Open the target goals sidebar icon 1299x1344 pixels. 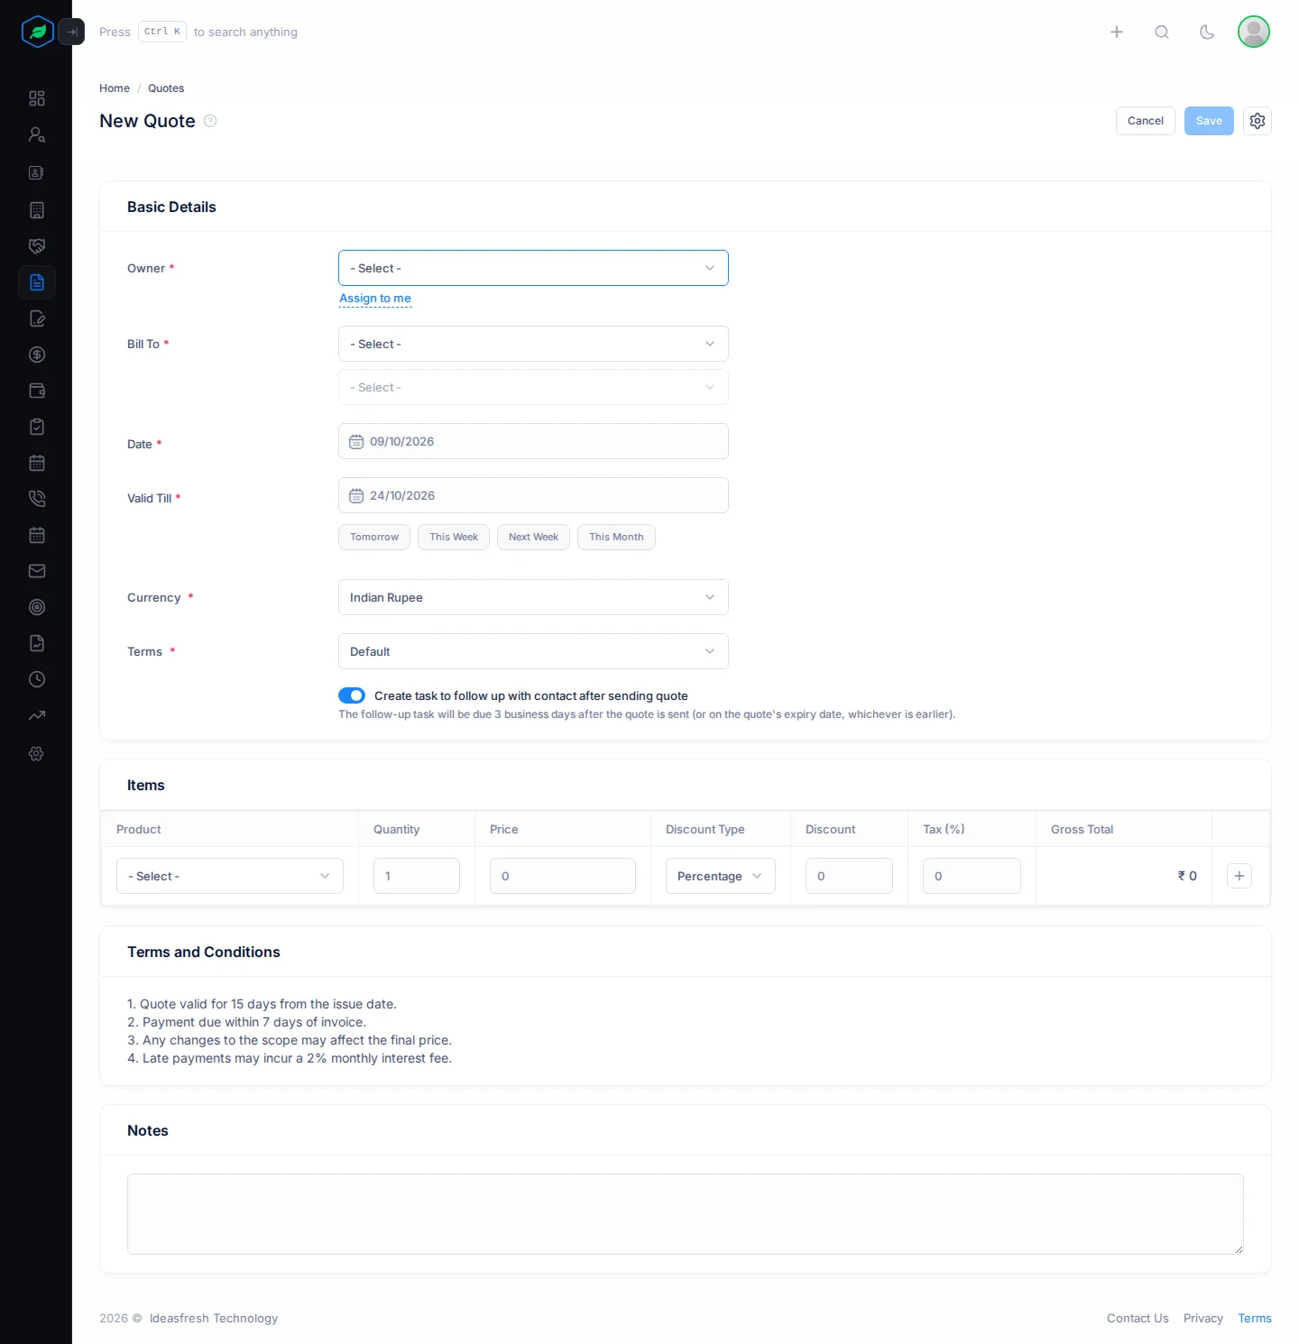(x=37, y=607)
